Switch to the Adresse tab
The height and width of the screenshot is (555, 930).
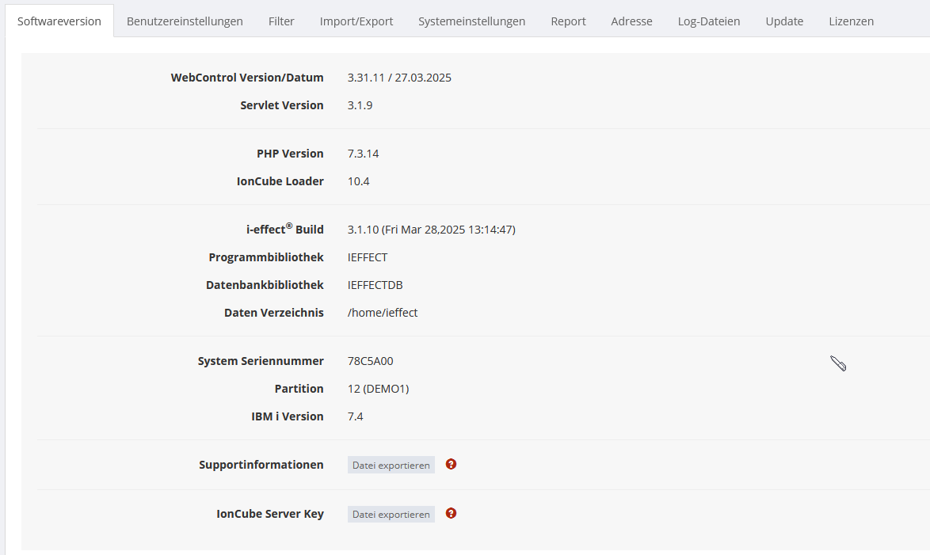click(631, 21)
